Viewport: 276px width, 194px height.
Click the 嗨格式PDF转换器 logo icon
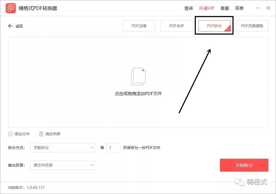[x=11, y=8]
